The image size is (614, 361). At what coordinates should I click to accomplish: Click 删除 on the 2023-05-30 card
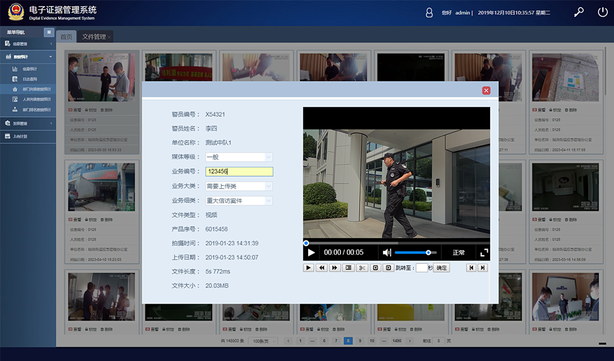(106, 110)
